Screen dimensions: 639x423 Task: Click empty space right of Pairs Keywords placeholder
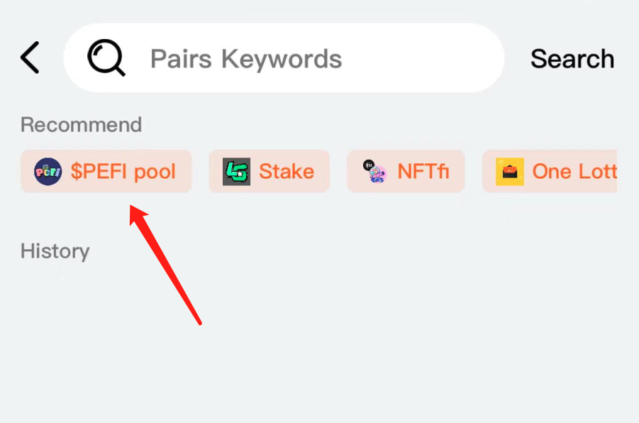[420, 57]
